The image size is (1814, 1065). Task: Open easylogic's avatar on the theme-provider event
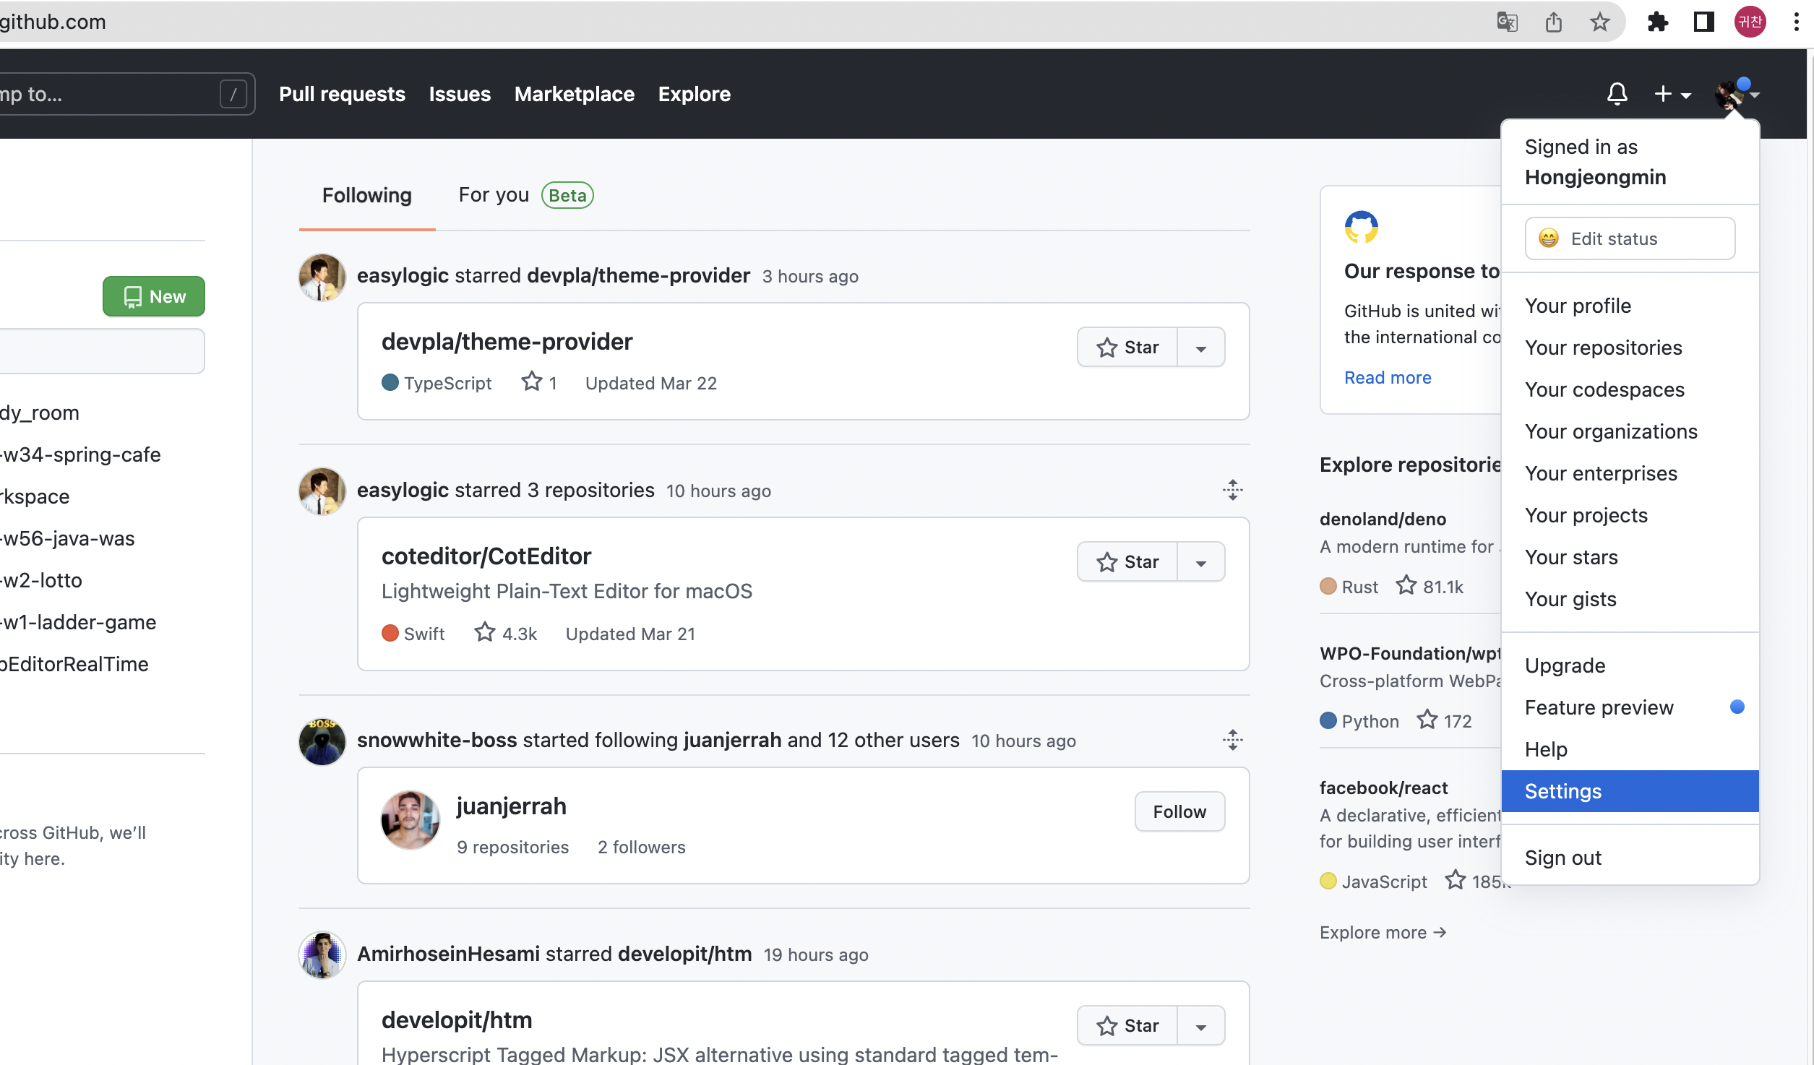[322, 277]
